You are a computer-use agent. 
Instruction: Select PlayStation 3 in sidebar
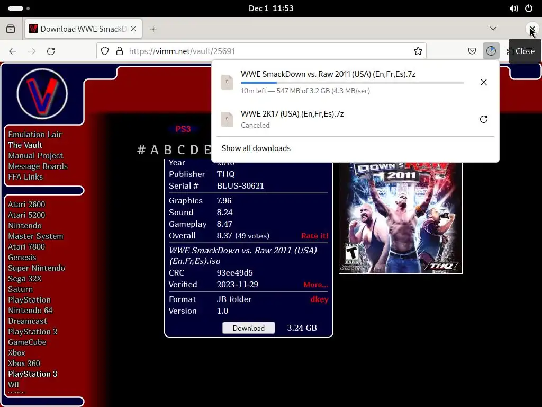point(32,374)
